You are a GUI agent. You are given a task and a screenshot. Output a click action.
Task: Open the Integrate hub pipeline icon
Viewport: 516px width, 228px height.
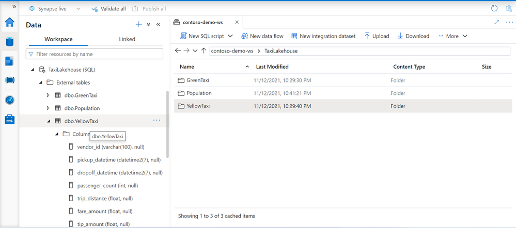(9, 80)
